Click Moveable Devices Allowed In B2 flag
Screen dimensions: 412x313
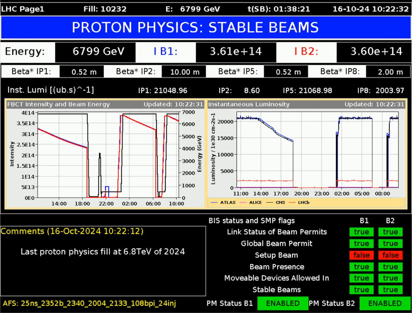[390, 278]
